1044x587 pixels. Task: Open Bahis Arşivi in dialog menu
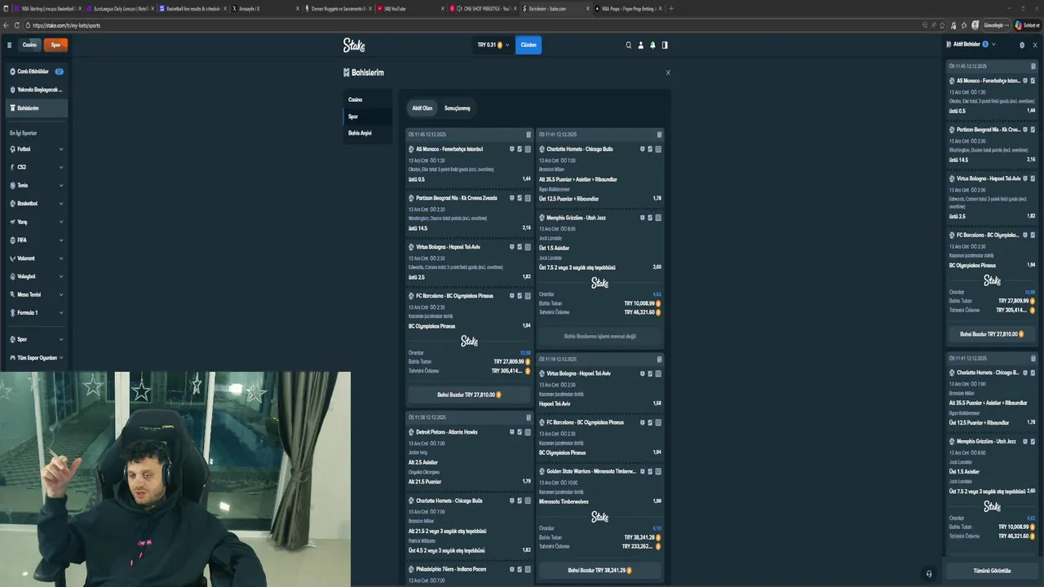click(367, 133)
